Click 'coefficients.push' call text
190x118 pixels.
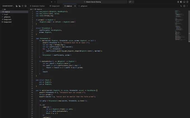click(x=53, y=51)
